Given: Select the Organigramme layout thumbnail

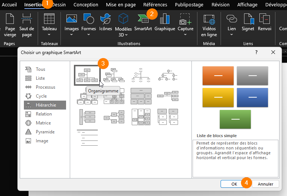Looking at the screenshot, I should [x=87, y=75].
